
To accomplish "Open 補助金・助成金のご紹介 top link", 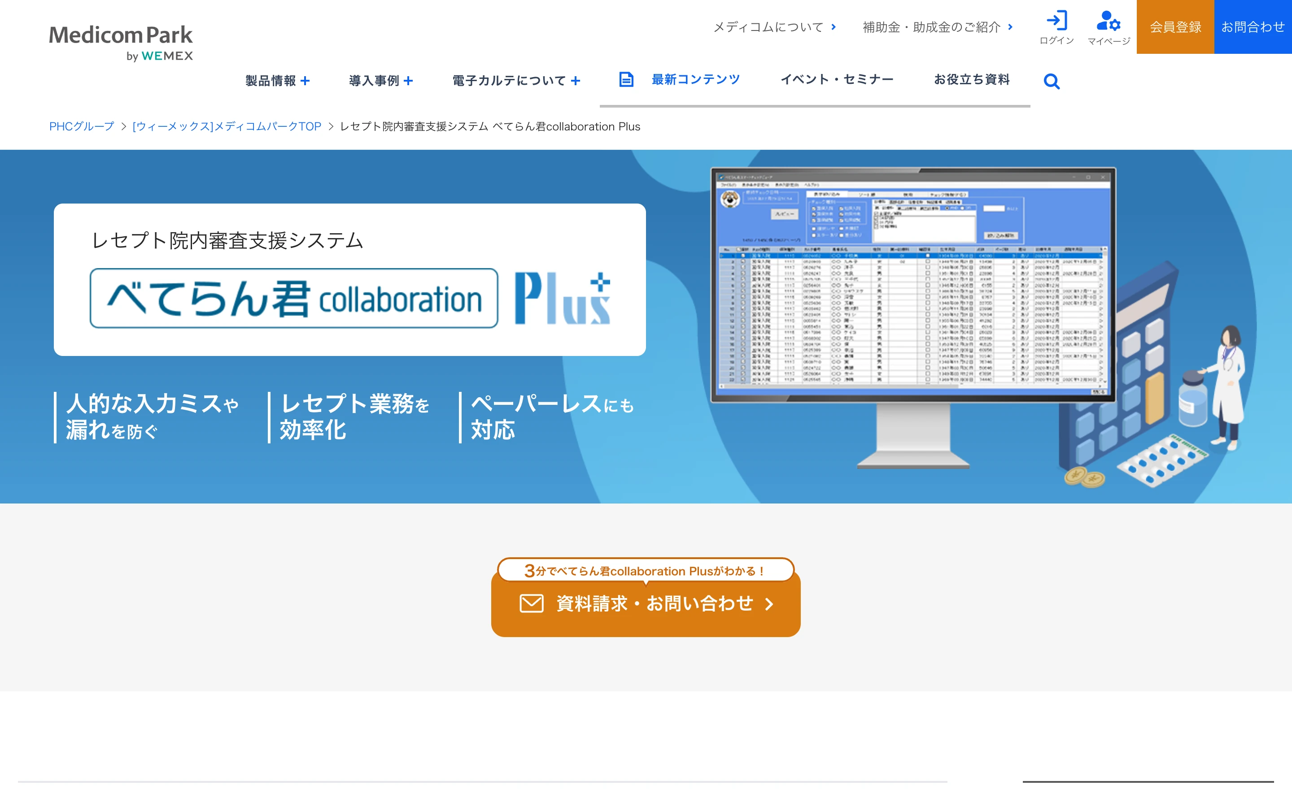I will (x=932, y=27).
